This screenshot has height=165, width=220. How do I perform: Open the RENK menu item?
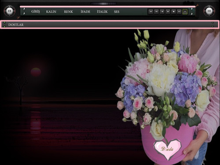tap(68, 12)
